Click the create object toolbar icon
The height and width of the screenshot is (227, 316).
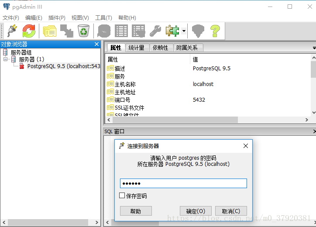click(x=67, y=31)
